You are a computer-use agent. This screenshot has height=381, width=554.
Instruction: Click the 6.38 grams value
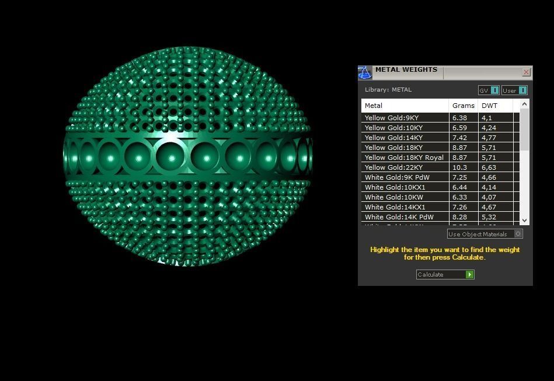click(459, 118)
